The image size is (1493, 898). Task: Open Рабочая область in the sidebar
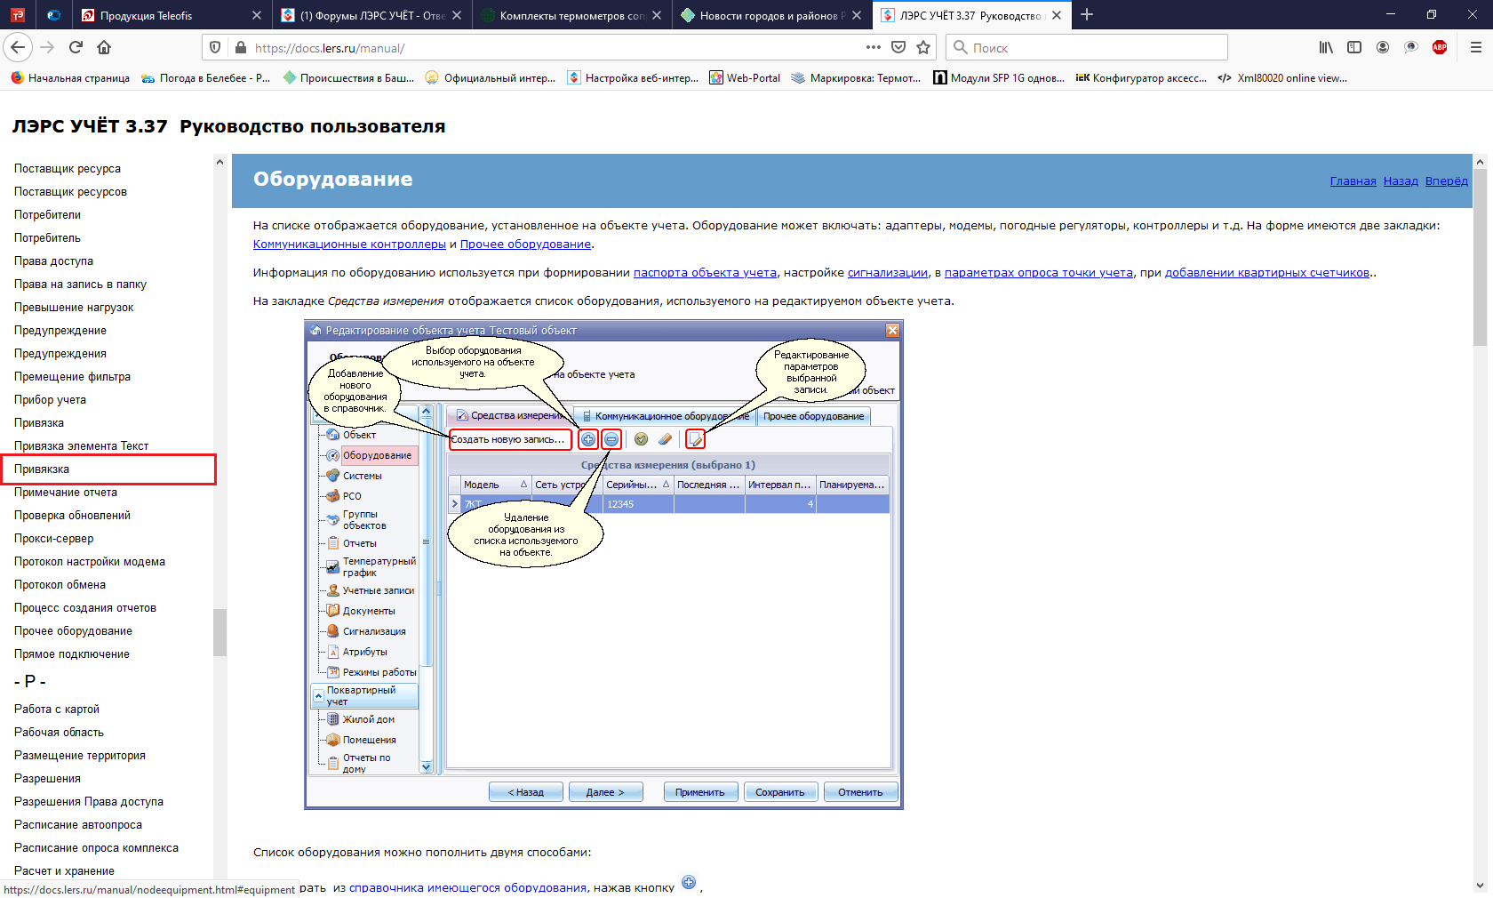(59, 732)
